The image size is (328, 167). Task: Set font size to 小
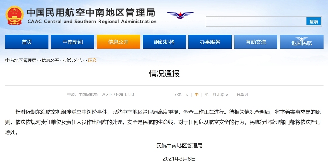[x=207, y=94]
